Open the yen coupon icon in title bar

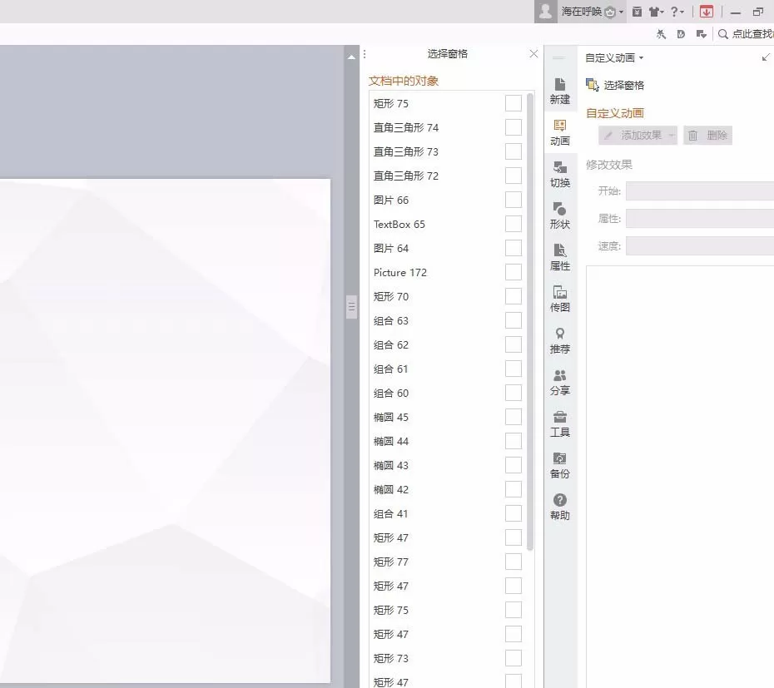638,12
